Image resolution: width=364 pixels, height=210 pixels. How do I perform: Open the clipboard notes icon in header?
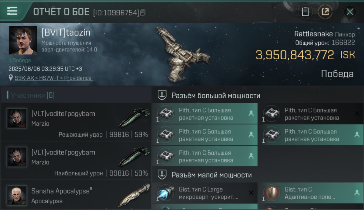(x=305, y=12)
